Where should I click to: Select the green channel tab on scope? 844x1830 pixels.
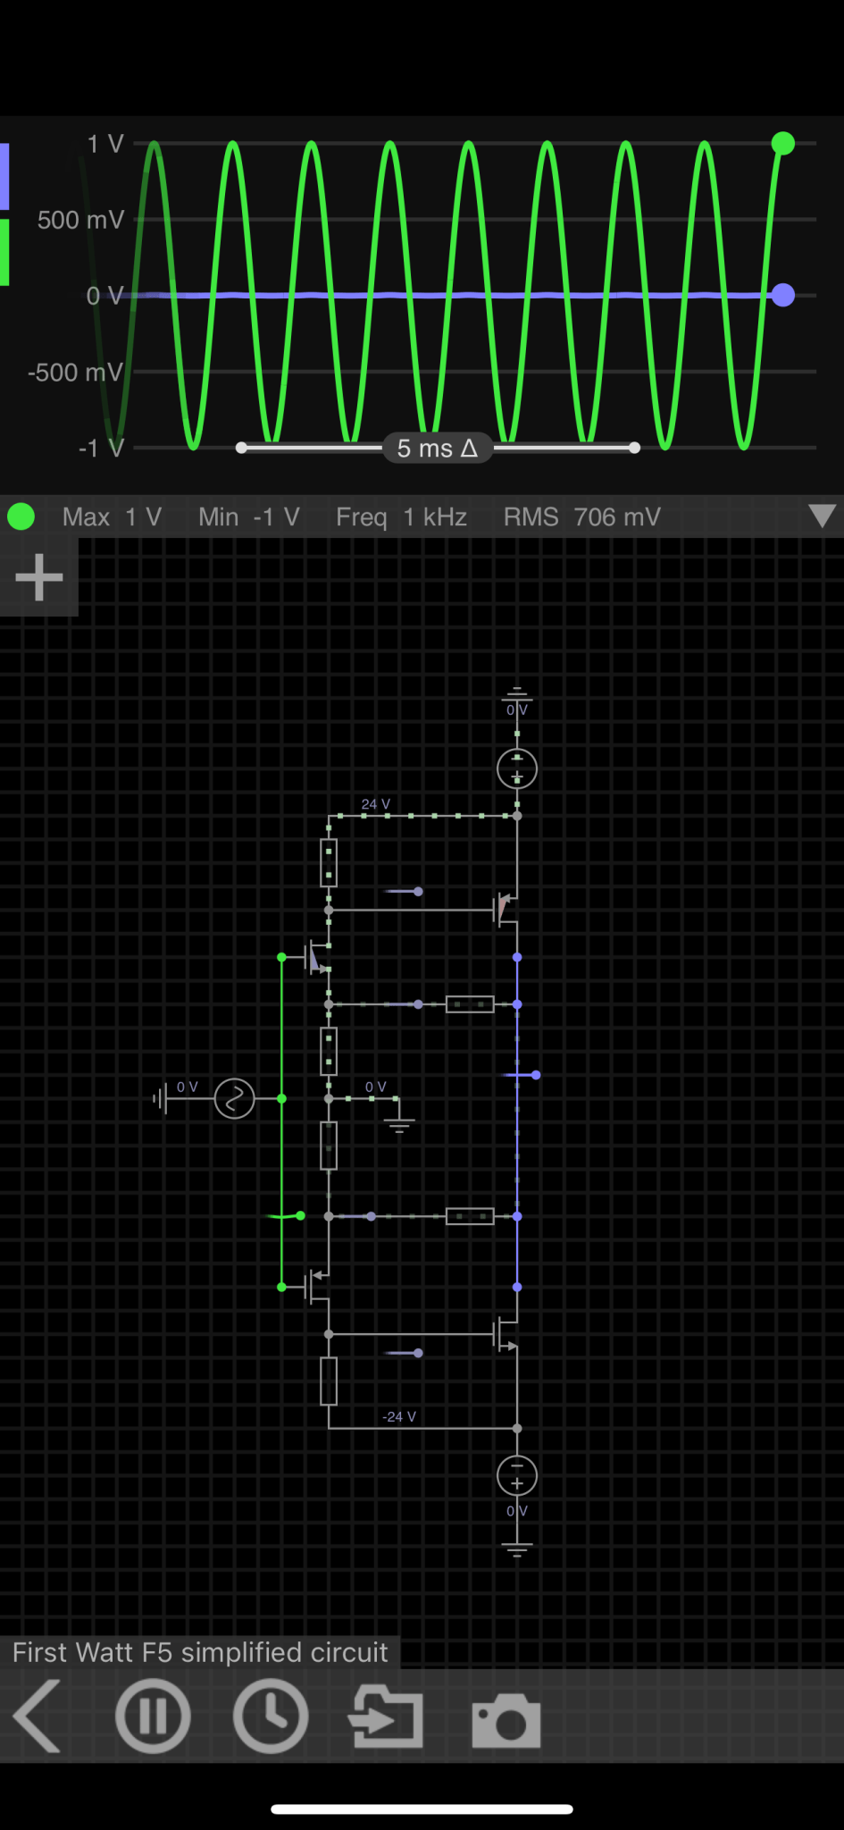4,253
